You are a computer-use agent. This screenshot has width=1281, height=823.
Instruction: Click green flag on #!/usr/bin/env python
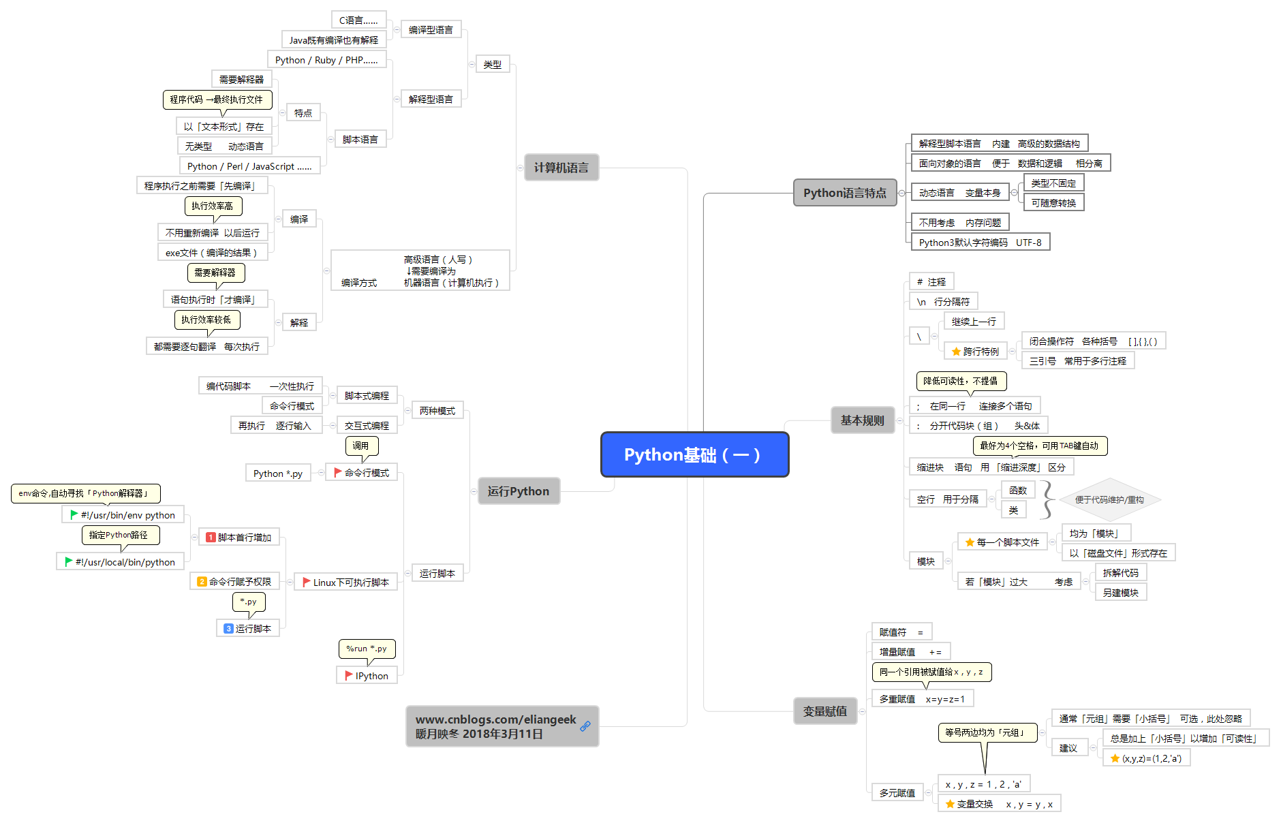[74, 514]
